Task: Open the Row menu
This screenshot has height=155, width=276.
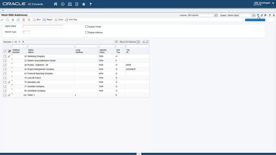Action: click(37, 20)
